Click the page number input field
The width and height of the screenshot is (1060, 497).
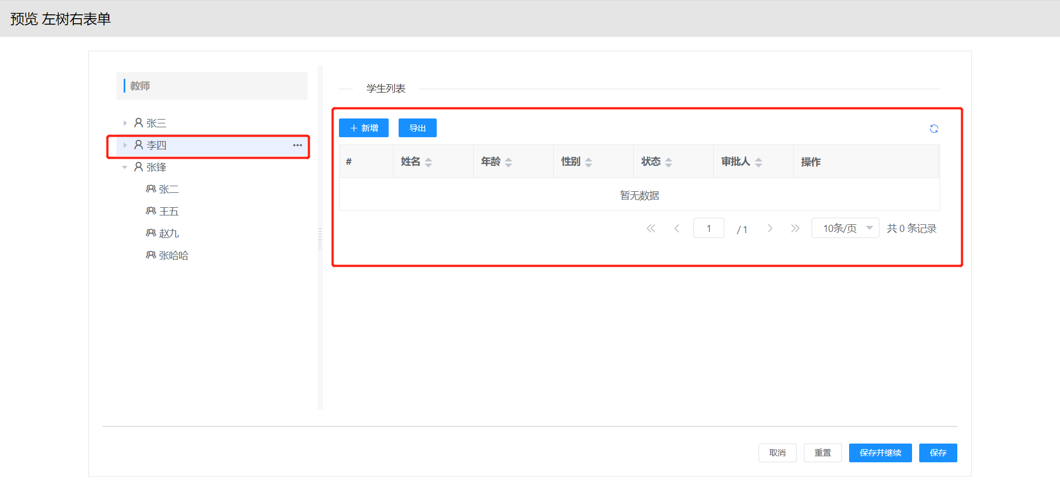point(708,229)
